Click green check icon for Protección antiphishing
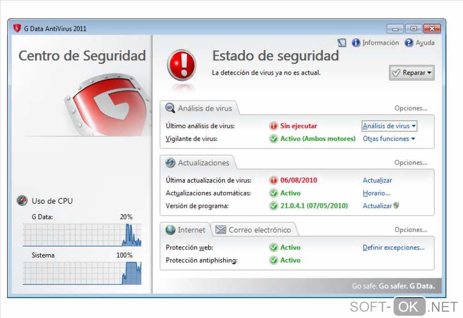 click(x=274, y=260)
